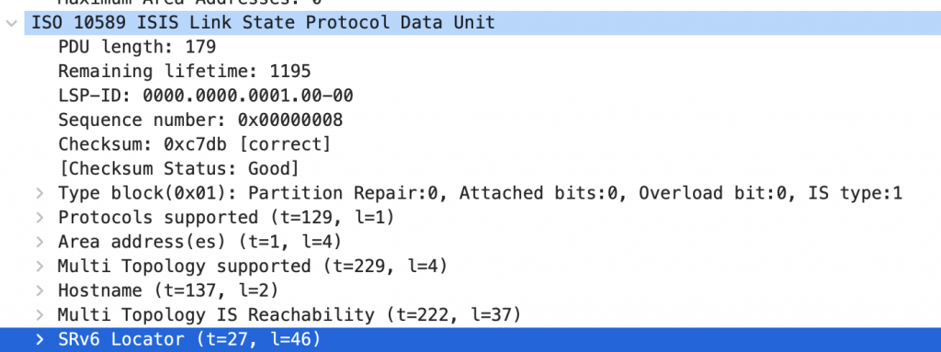
Task: Expand the Protocols supported entry
Action: 40,218
